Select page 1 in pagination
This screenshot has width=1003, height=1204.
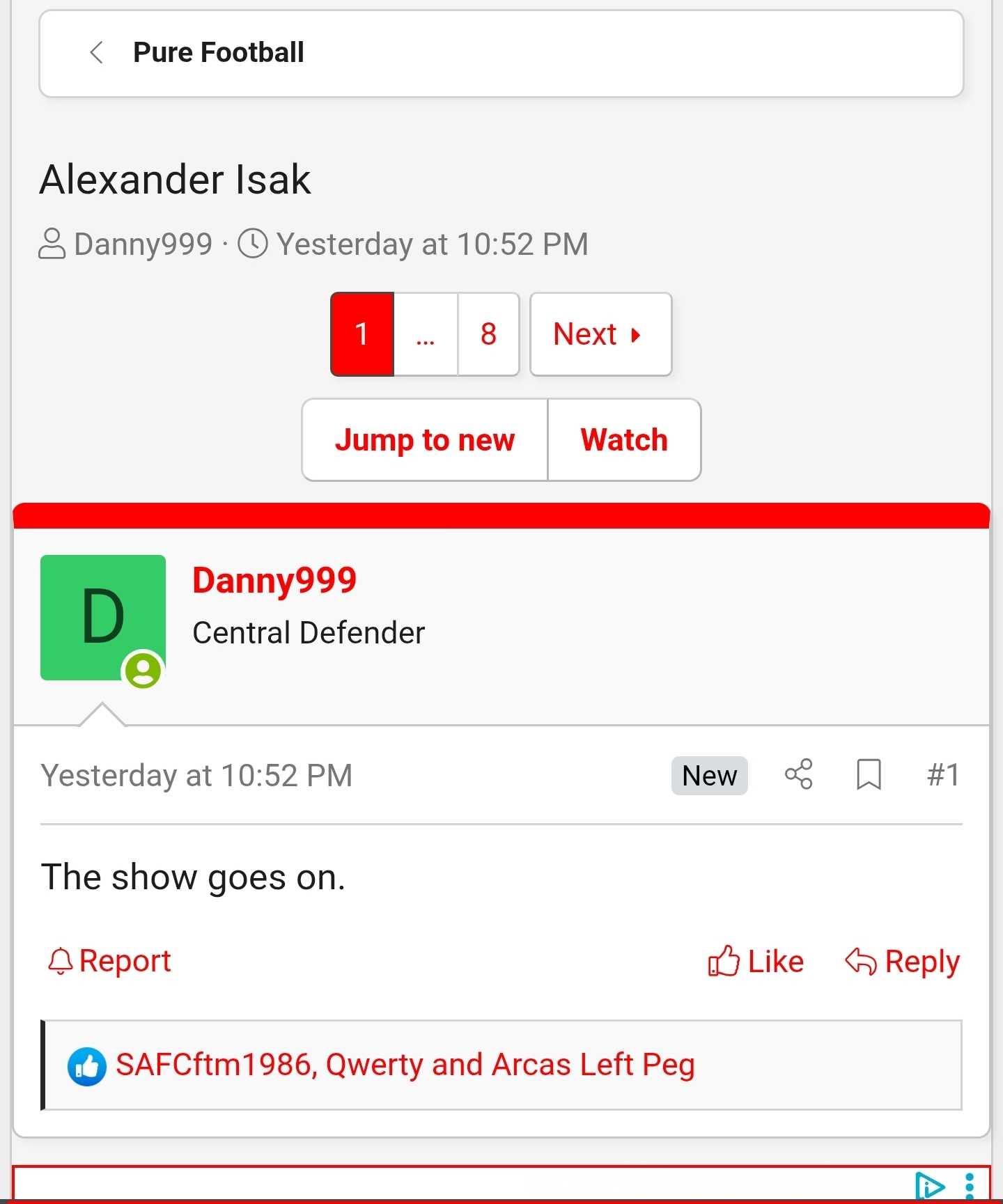[362, 334]
